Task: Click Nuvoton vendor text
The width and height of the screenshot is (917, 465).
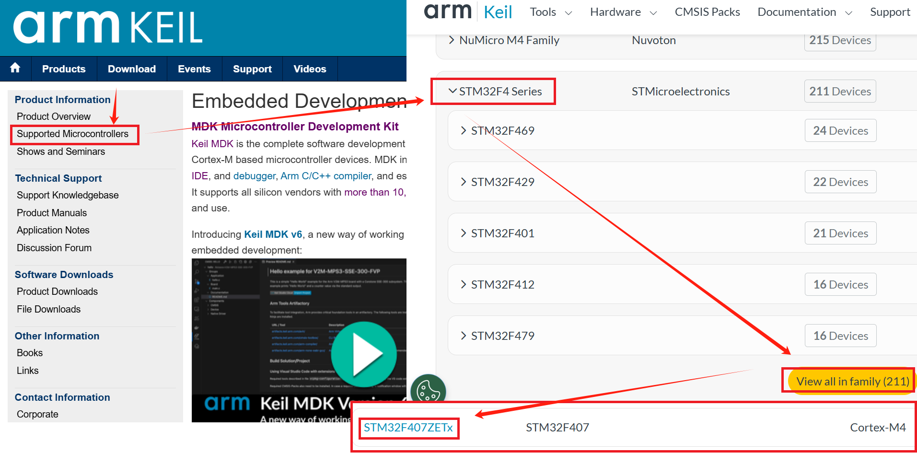Action: click(654, 40)
